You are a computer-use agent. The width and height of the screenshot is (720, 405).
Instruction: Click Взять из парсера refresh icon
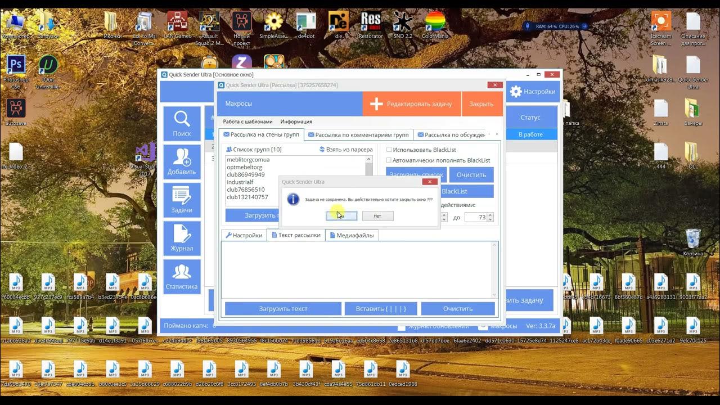click(x=322, y=150)
